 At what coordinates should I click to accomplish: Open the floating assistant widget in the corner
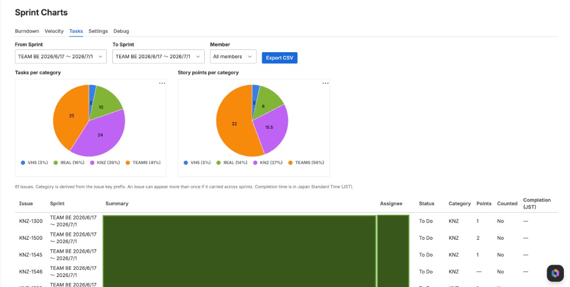[555, 273]
